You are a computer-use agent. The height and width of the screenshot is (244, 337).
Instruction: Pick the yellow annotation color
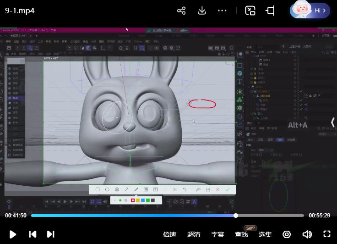click(138, 200)
